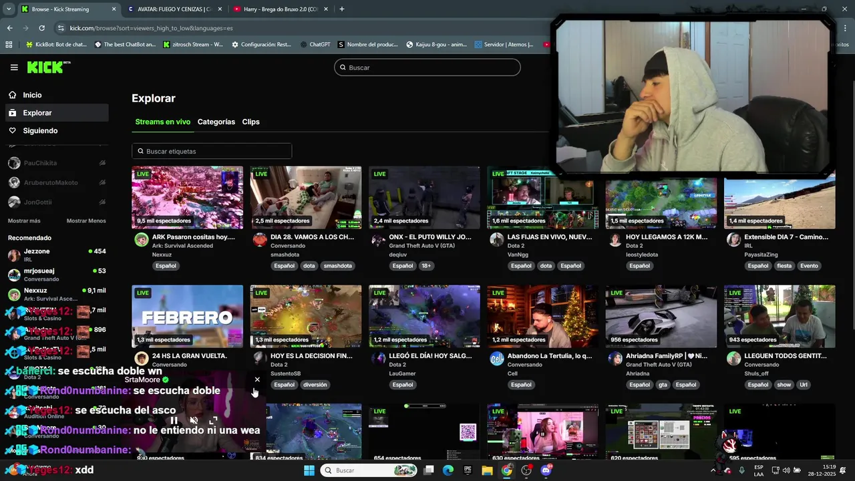Open LLEGUEN TODOS GENTITT stream thumbnail
855x481 pixels.
pyautogui.click(x=780, y=317)
